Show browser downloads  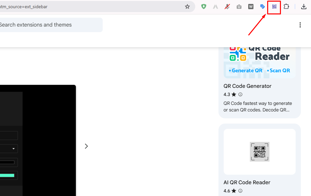[304, 7]
